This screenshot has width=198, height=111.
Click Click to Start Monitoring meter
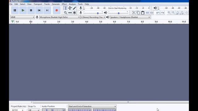pyautogui.click(x=117, y=8)
